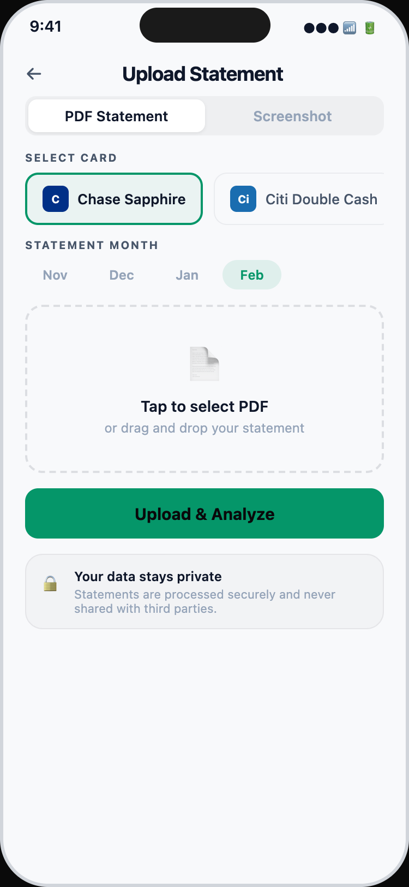Switch to the PDF Statement tab
This screenshot has height=887, width=409.
tap(117, 116)
